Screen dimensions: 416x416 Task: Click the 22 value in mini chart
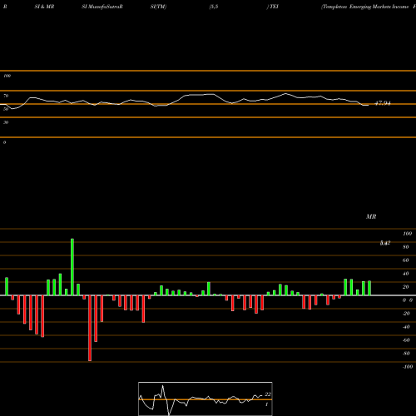[268, 394]
